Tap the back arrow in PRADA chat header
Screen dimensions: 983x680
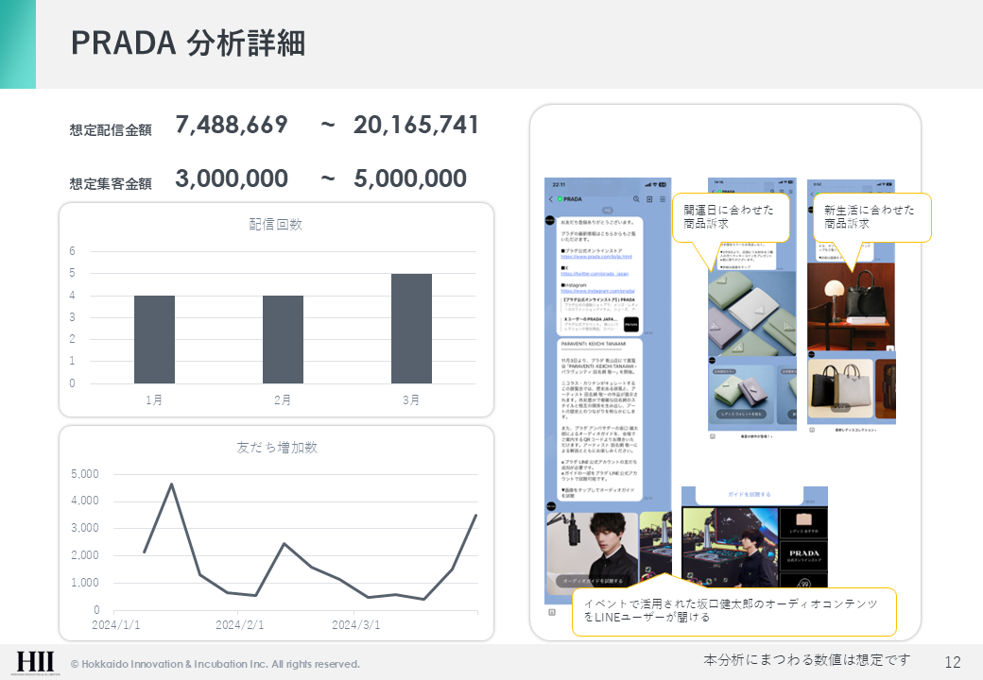point(551,199)
